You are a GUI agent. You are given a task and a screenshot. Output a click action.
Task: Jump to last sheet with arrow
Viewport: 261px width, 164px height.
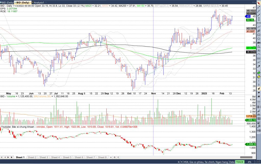pos(12,157)
